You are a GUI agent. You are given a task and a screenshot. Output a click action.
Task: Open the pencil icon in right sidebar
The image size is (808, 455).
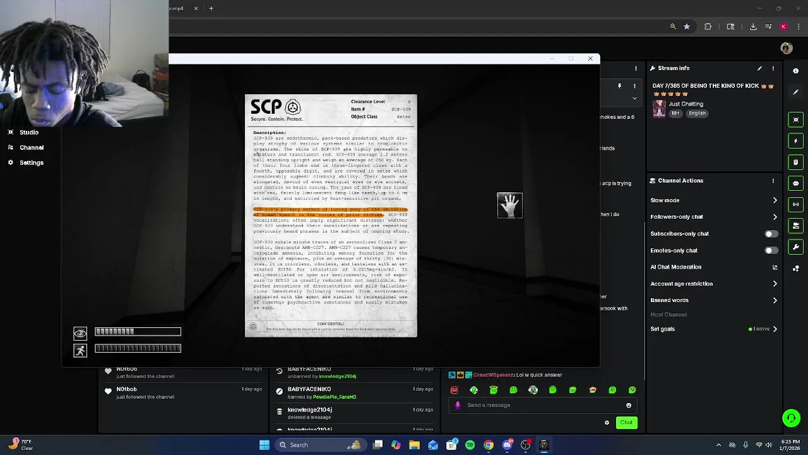point(796,92)
